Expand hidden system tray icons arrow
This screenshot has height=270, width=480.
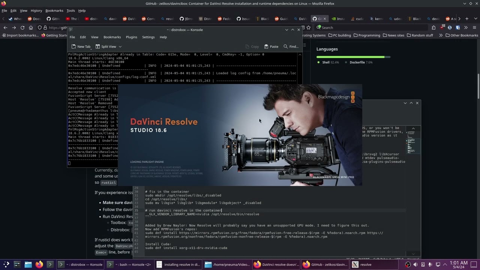pyautogui.click(x=445, y=265)
